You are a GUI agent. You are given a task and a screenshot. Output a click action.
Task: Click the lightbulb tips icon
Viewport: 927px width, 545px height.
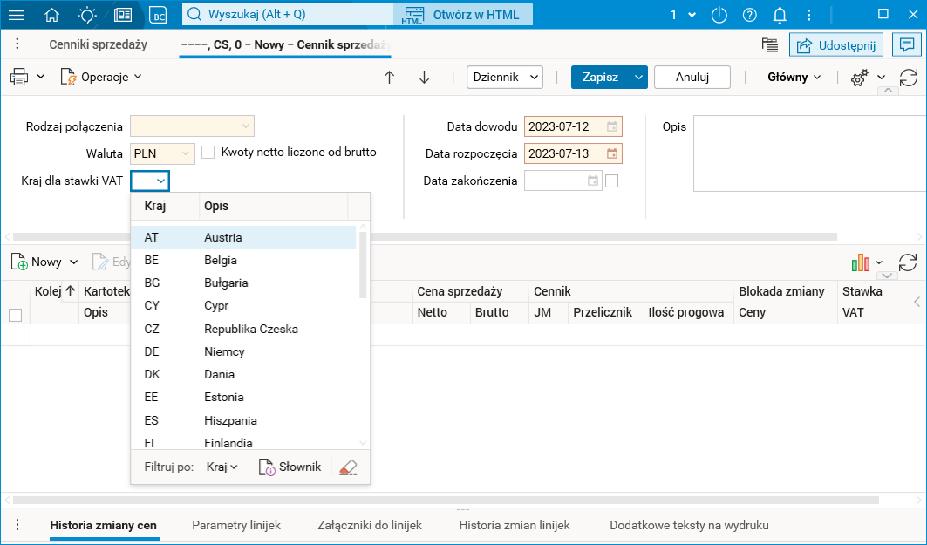[x=87, y=15]
